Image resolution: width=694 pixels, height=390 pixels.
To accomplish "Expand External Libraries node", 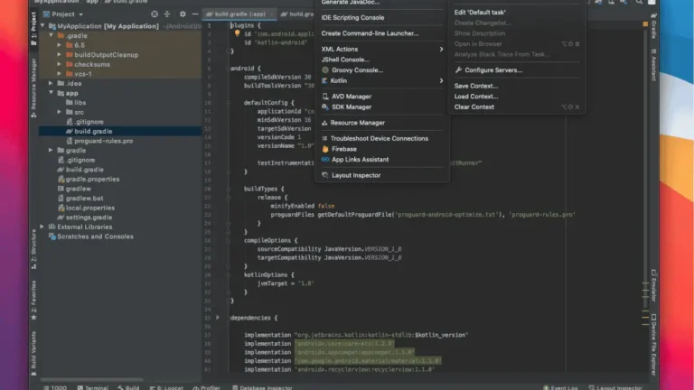I will (42, 227).
